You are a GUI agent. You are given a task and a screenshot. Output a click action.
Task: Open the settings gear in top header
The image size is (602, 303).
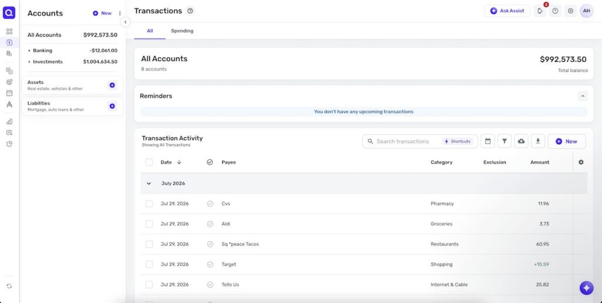pyautogui.click(x=570, y=11)
